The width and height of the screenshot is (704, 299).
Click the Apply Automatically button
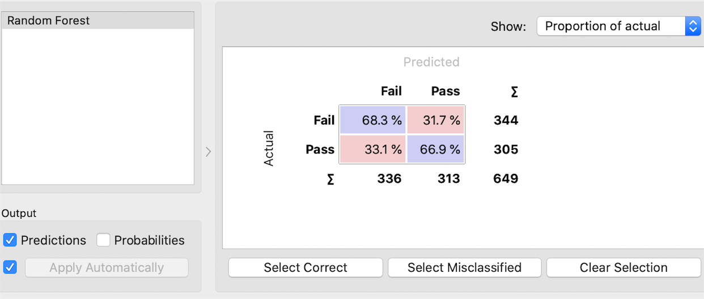point(107,268)
